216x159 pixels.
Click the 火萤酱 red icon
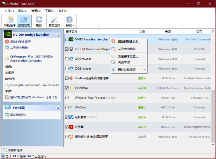(x=71, y=127)
